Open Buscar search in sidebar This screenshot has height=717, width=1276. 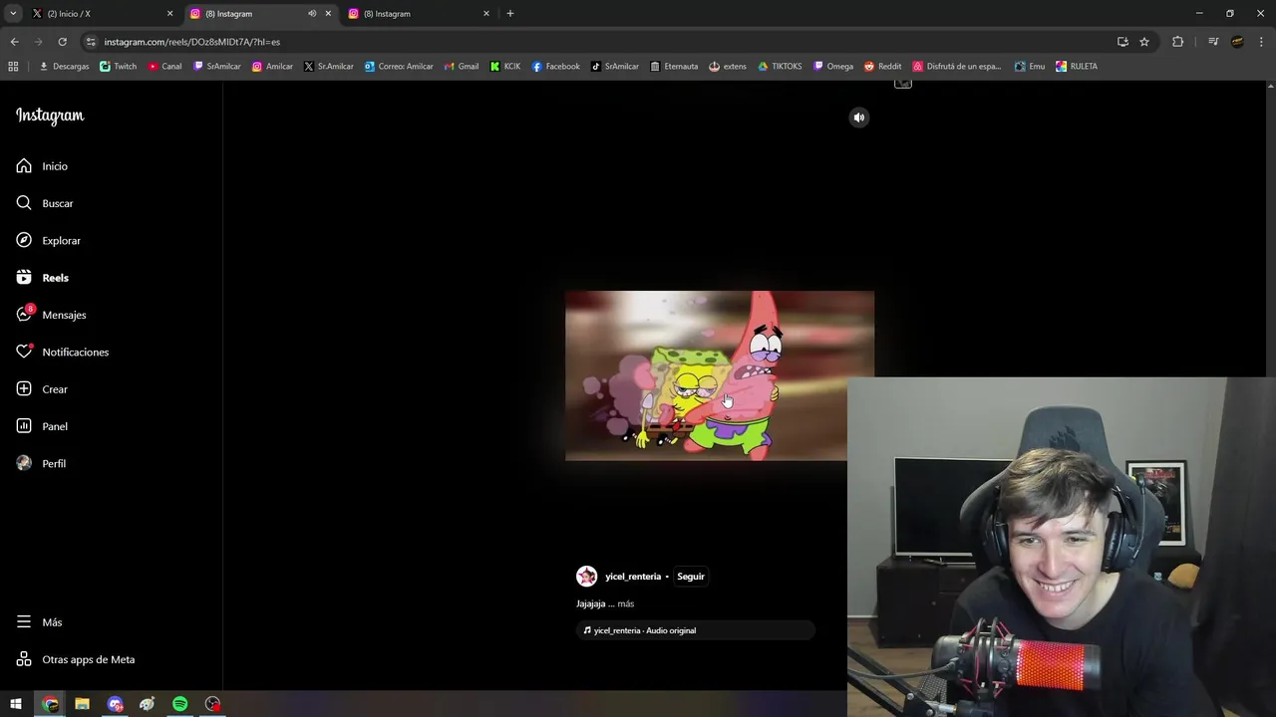(45, 203)
